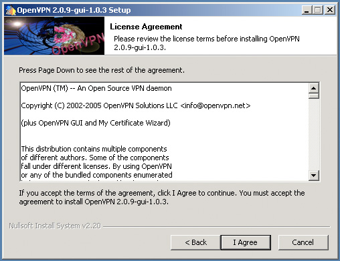
Task: Click the 'Press Page Down' instruction text
Action: (x=102, y=70)
